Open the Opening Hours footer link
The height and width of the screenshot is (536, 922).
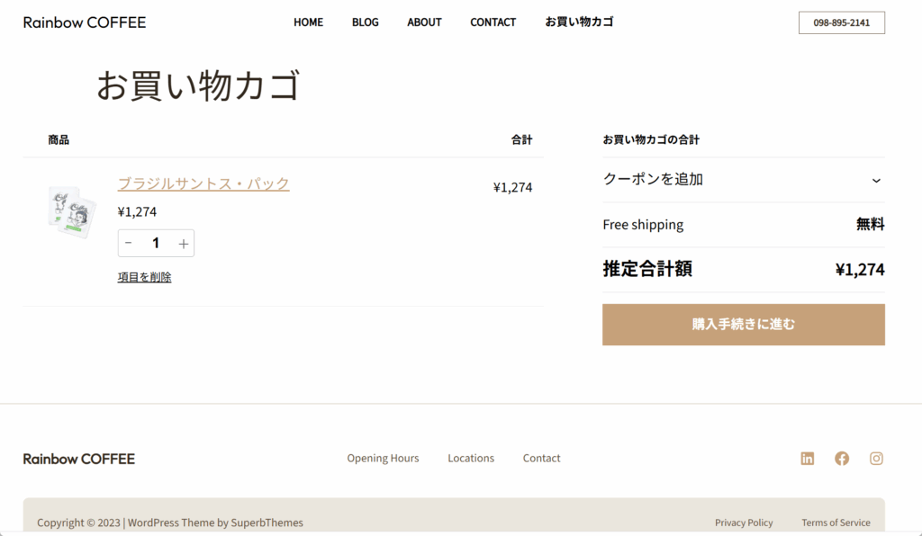tap(383, 459)
